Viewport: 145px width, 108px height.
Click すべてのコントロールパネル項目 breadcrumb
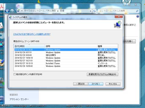(40, 11)
